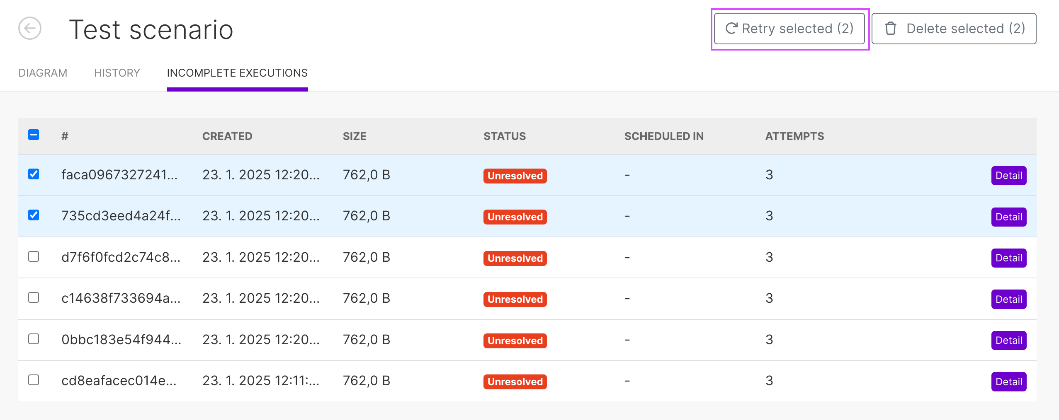Click the CREATED column header
Screen dimensions: 1059x420
tap(227, 136)
